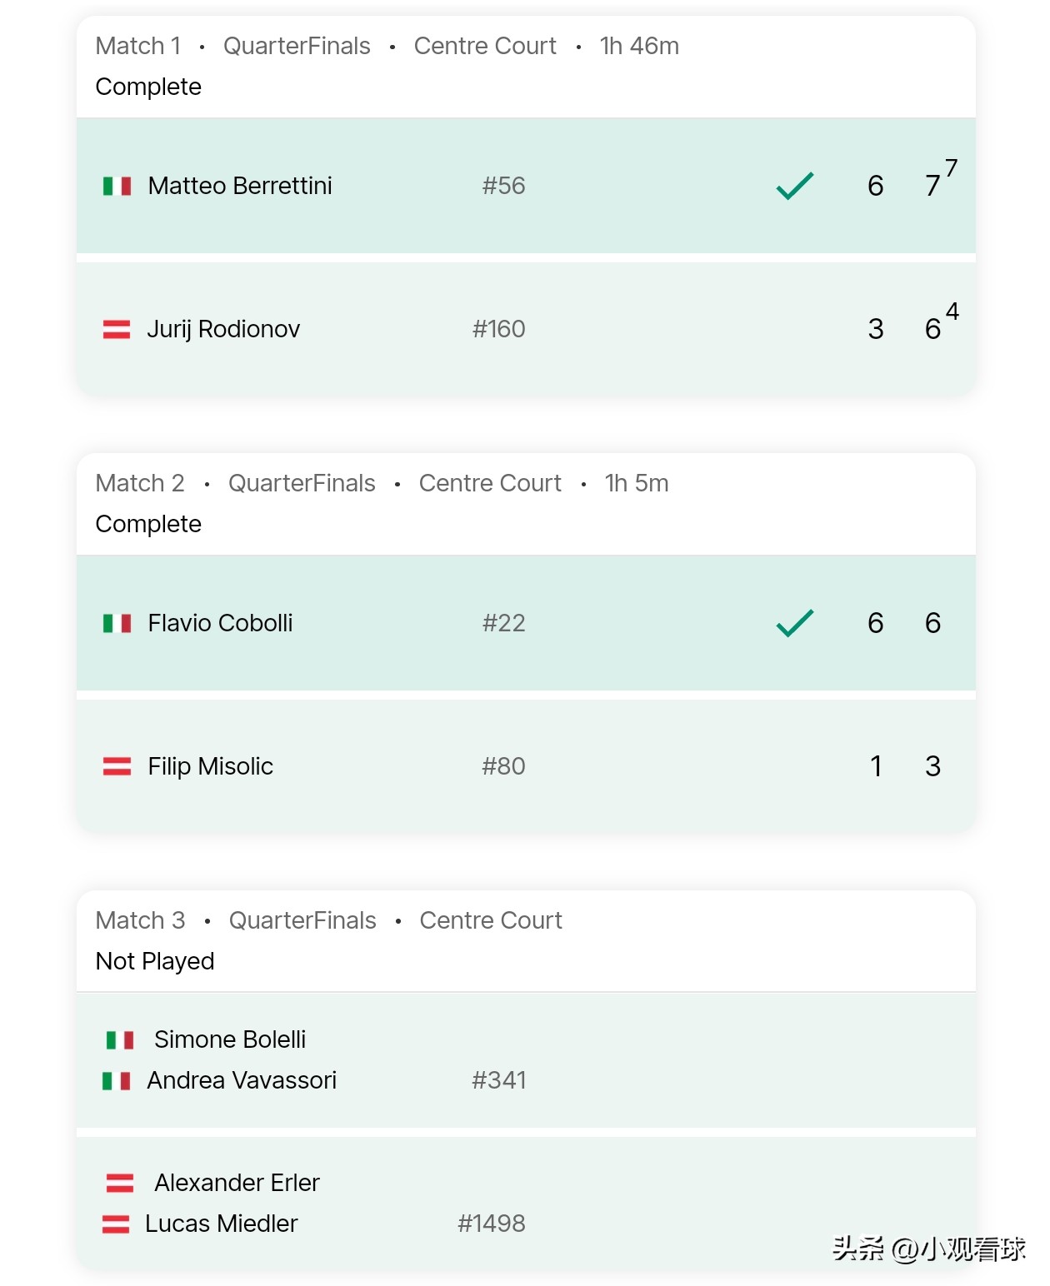
Task: Click Austria flag beside Alexander Erler
Action: point(120,1183)
